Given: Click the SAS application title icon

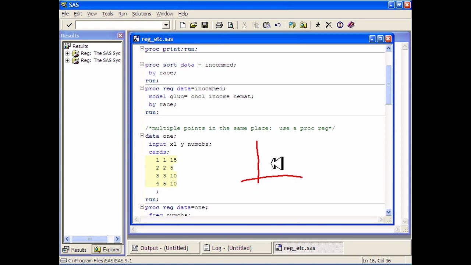Looking at the screenshot, I should [x=64, y=5].
